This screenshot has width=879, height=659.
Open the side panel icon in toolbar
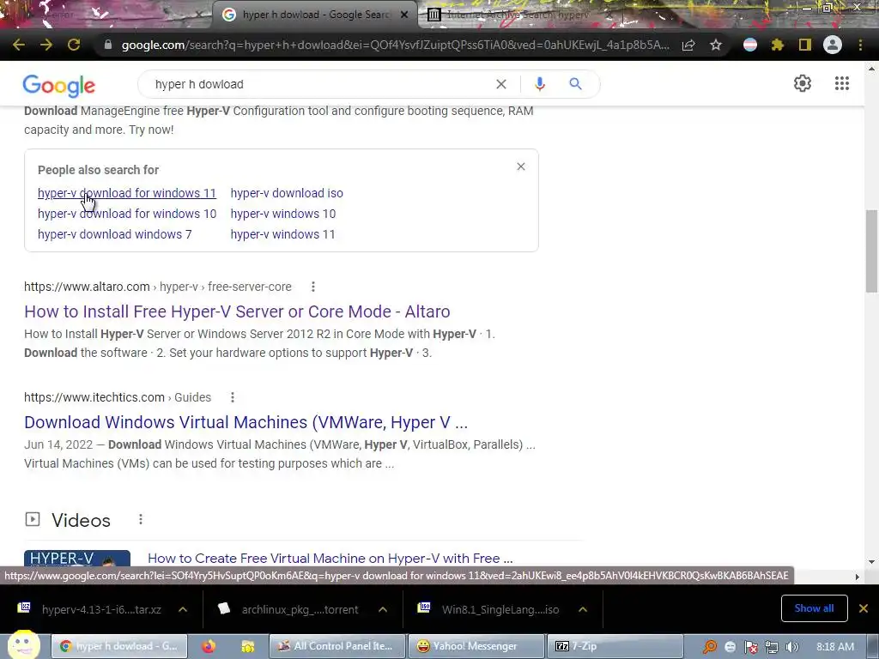coord(805,45)
